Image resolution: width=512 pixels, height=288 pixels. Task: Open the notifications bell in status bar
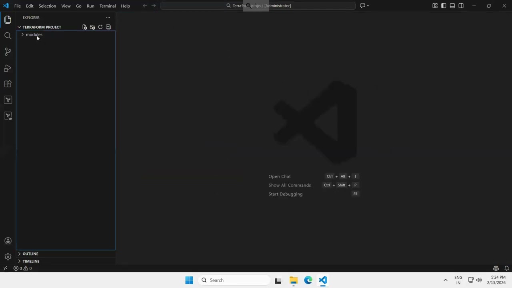[x=506, y=268]
